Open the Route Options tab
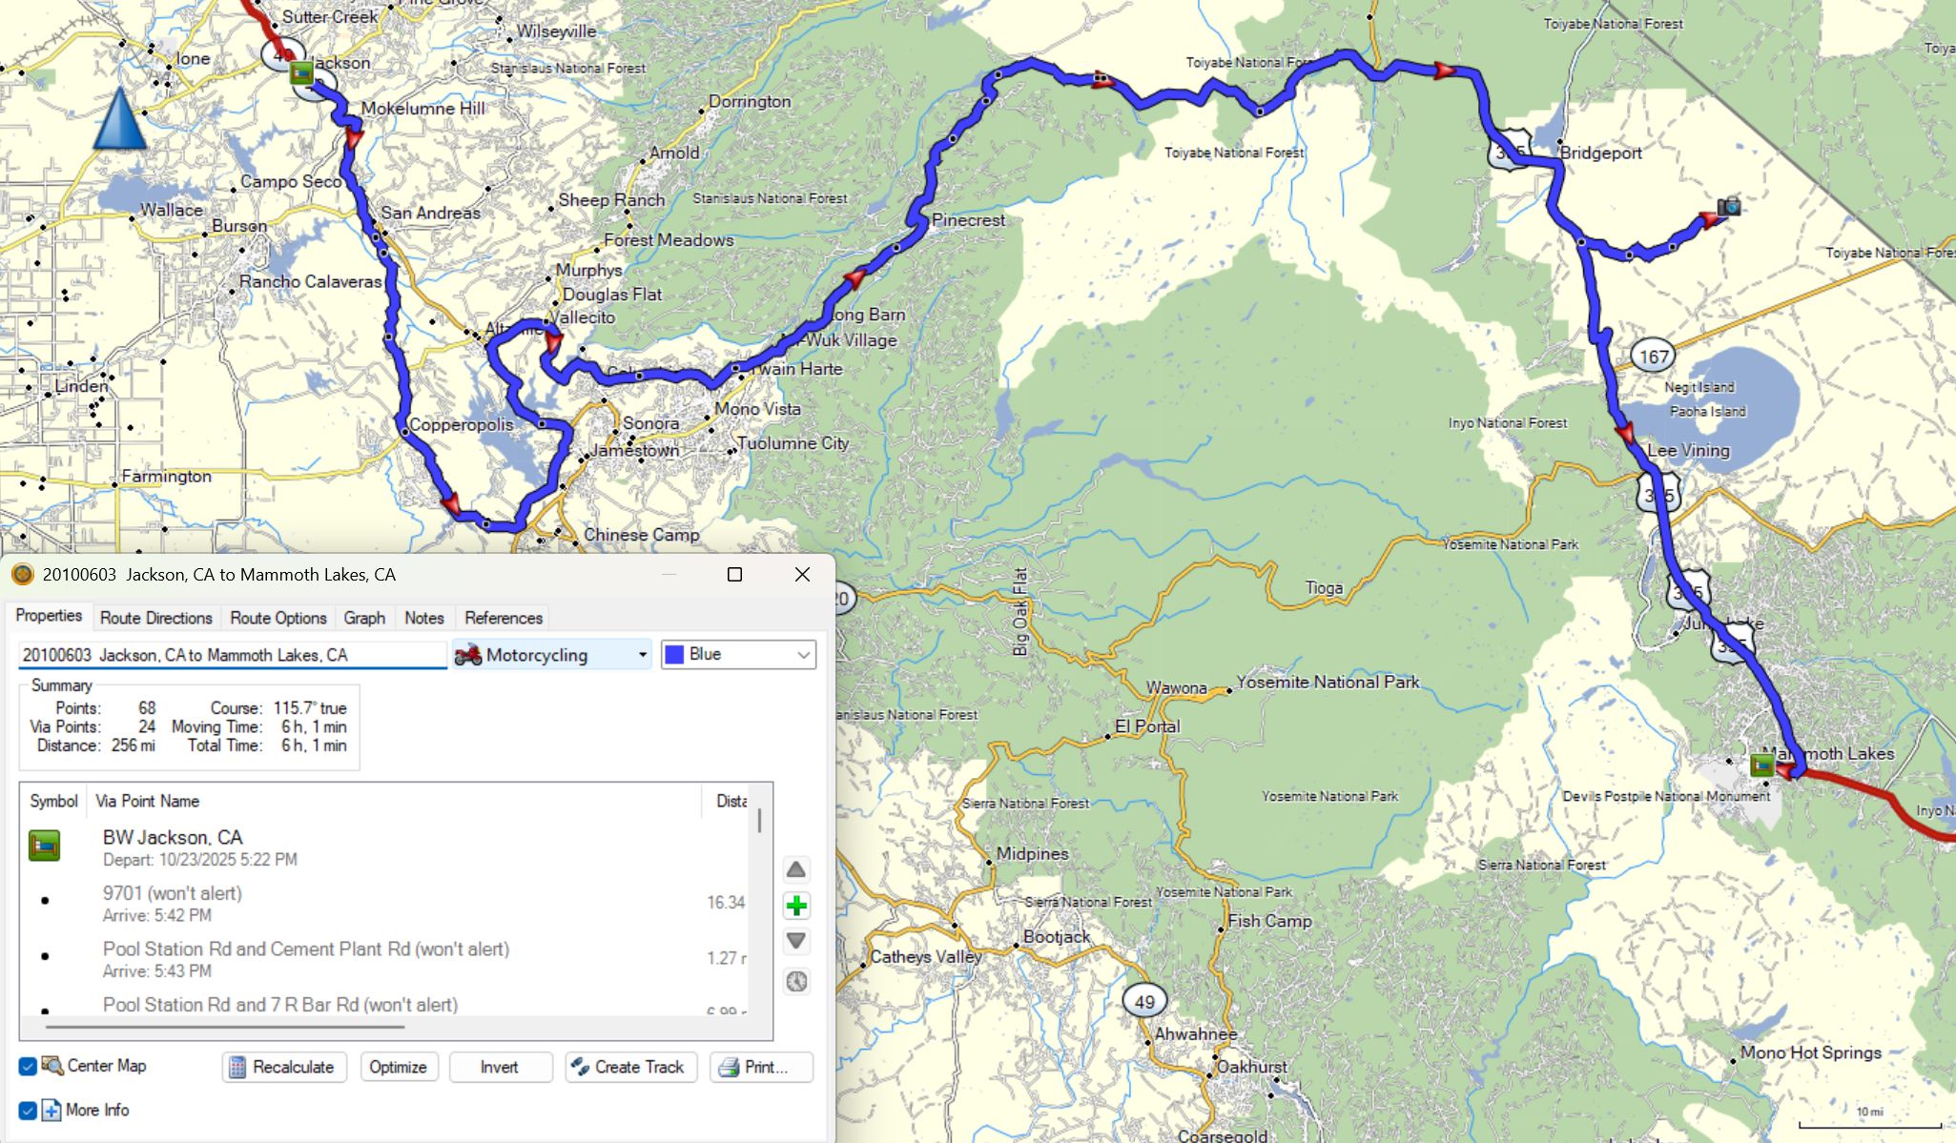1956x1143 pixels. (x=278, y=618)
